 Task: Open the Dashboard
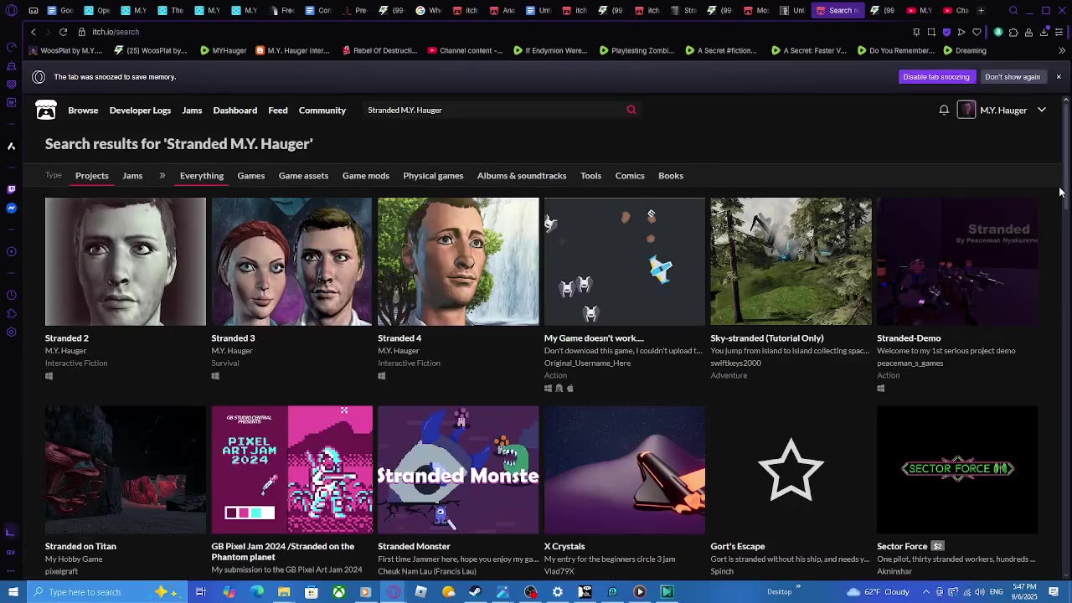click(234, 111)
